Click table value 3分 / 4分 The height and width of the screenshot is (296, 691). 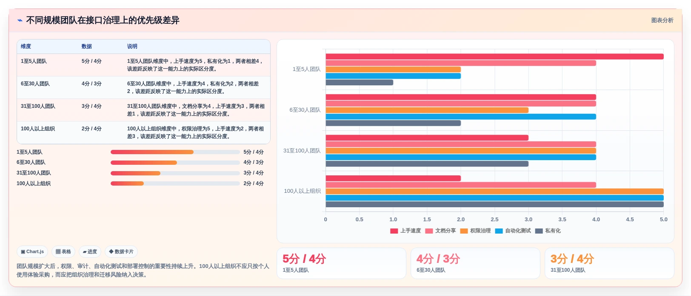pos(91,107)
